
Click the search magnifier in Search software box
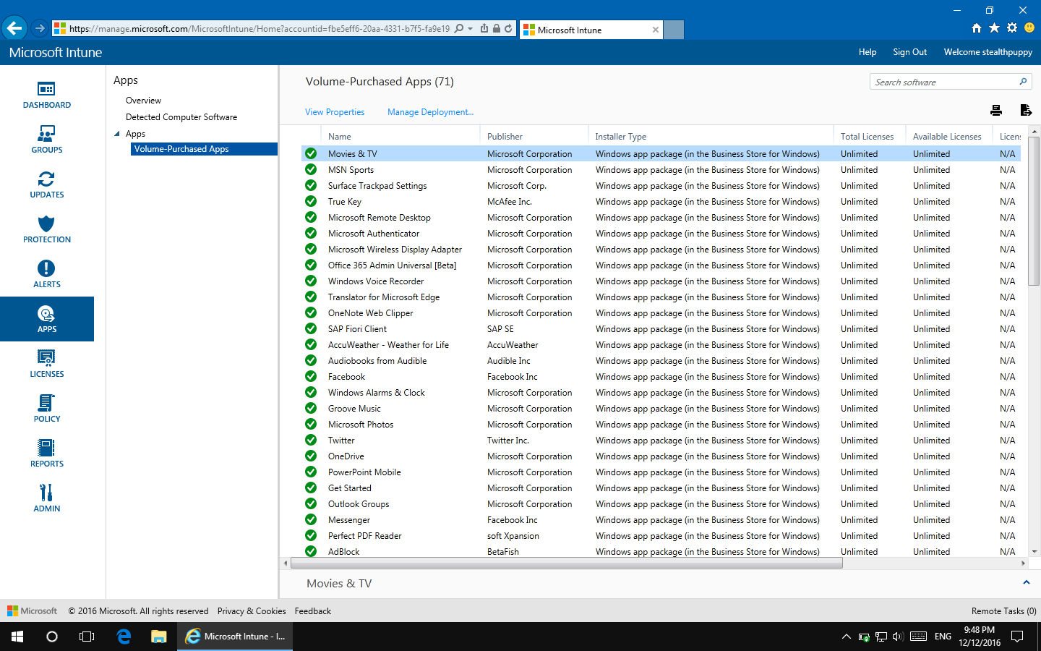1023,82
